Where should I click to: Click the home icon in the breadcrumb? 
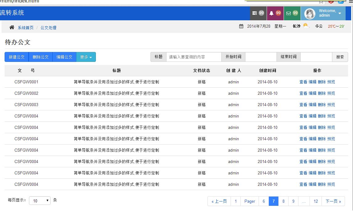tap(12, 27)
